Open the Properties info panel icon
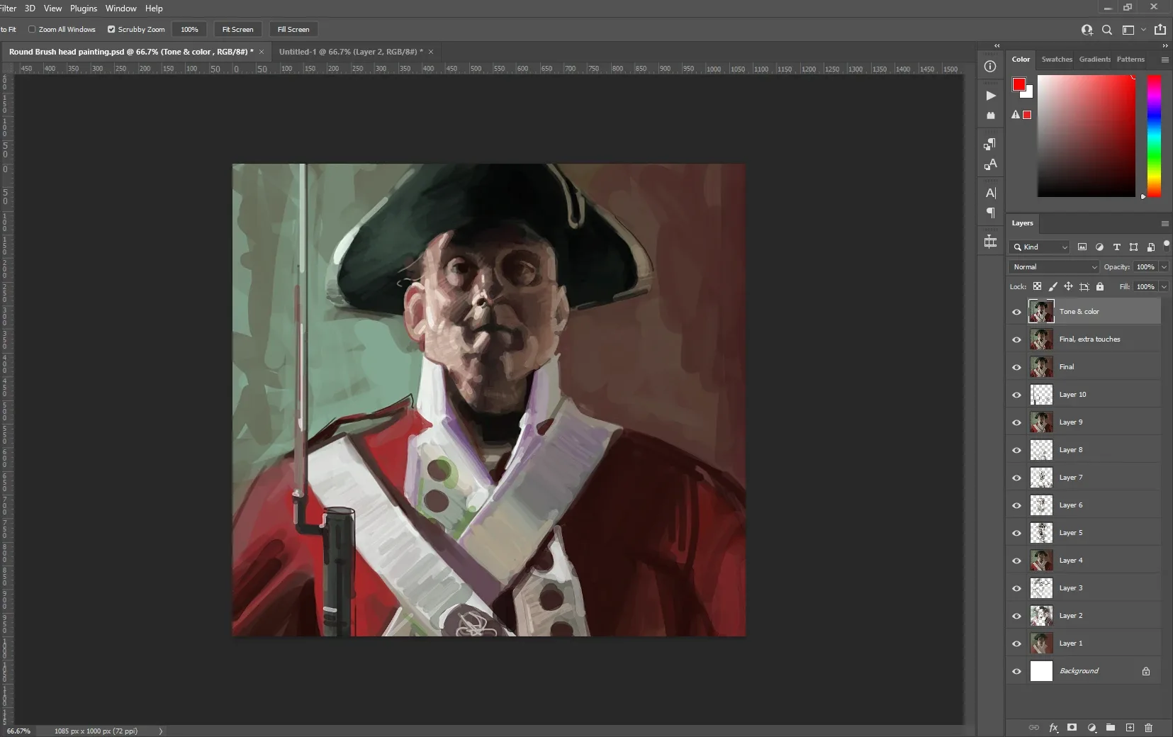This screenshot has width=1173, height=737. coord(990,67)
